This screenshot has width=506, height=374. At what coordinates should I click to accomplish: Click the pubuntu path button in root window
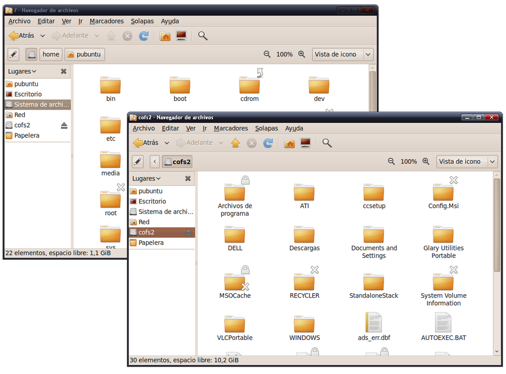coord(85,54)
